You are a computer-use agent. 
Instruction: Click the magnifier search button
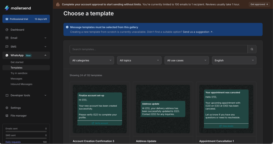[x=252, y=49]
